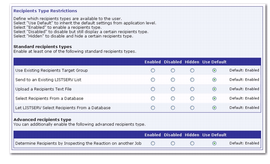
Task: Set Let LISTSERV Select Recipients to Hidden
Action: 192,108
